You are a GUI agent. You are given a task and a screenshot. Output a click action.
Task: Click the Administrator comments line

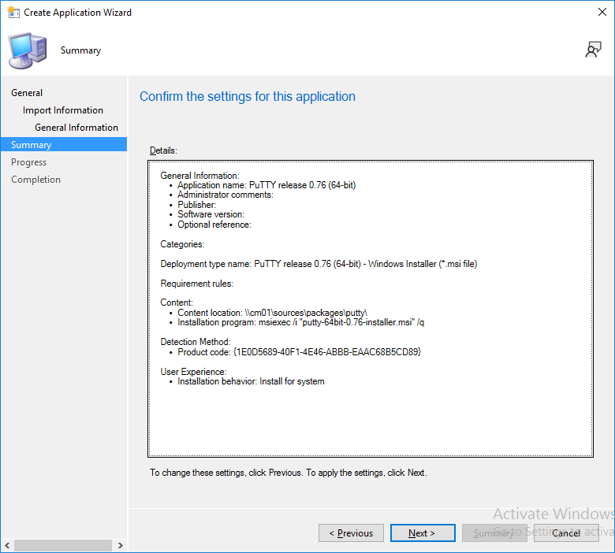225,195
